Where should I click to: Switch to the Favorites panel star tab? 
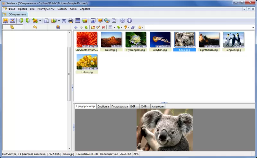coord(35,27)
